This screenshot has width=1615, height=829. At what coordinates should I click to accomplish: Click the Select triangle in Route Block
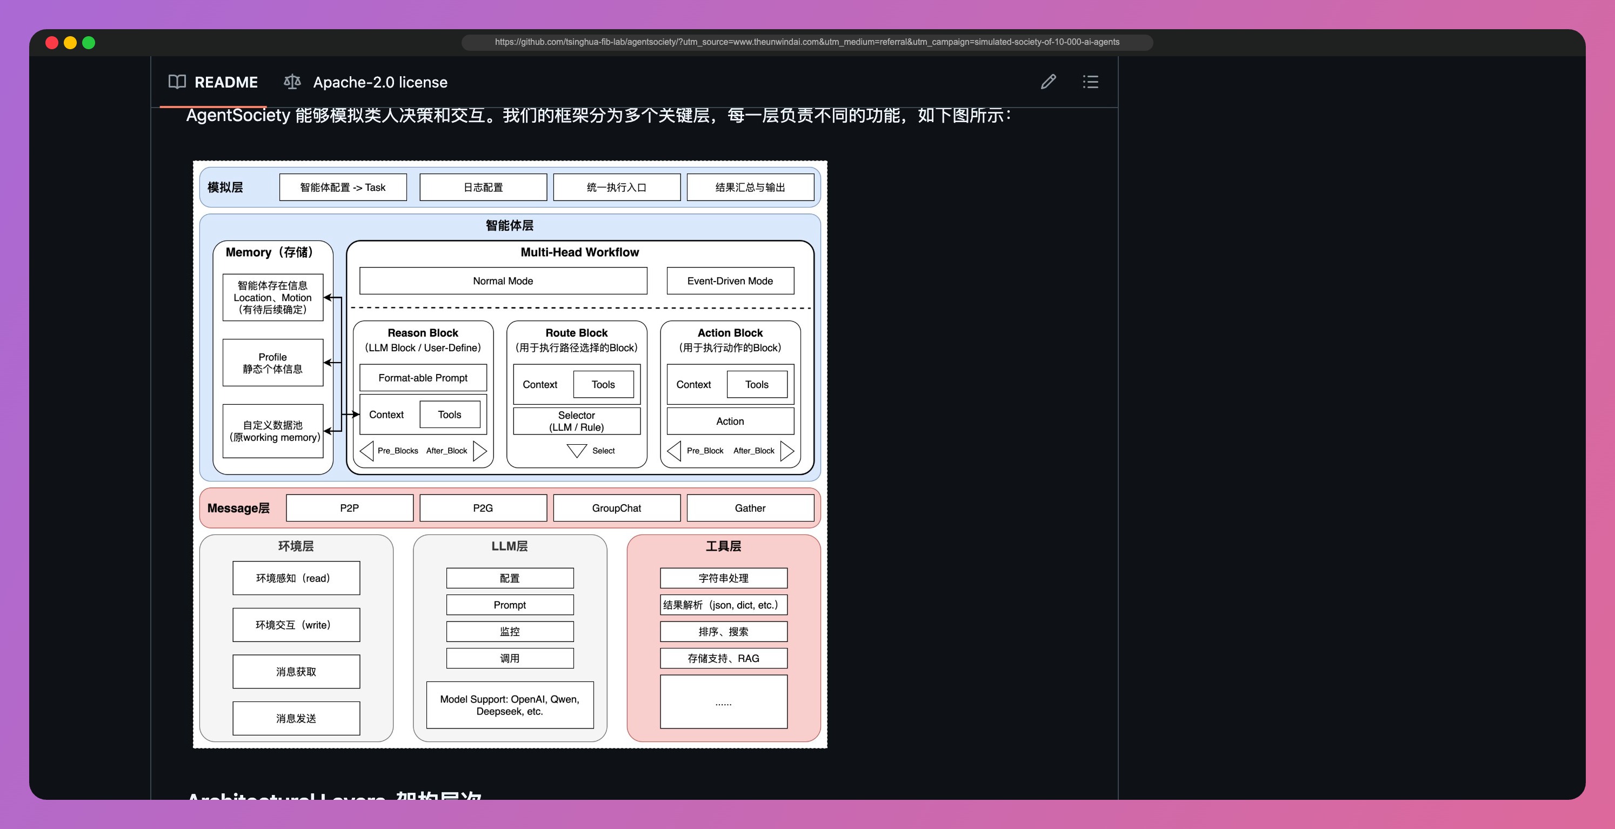pos(577,451)
